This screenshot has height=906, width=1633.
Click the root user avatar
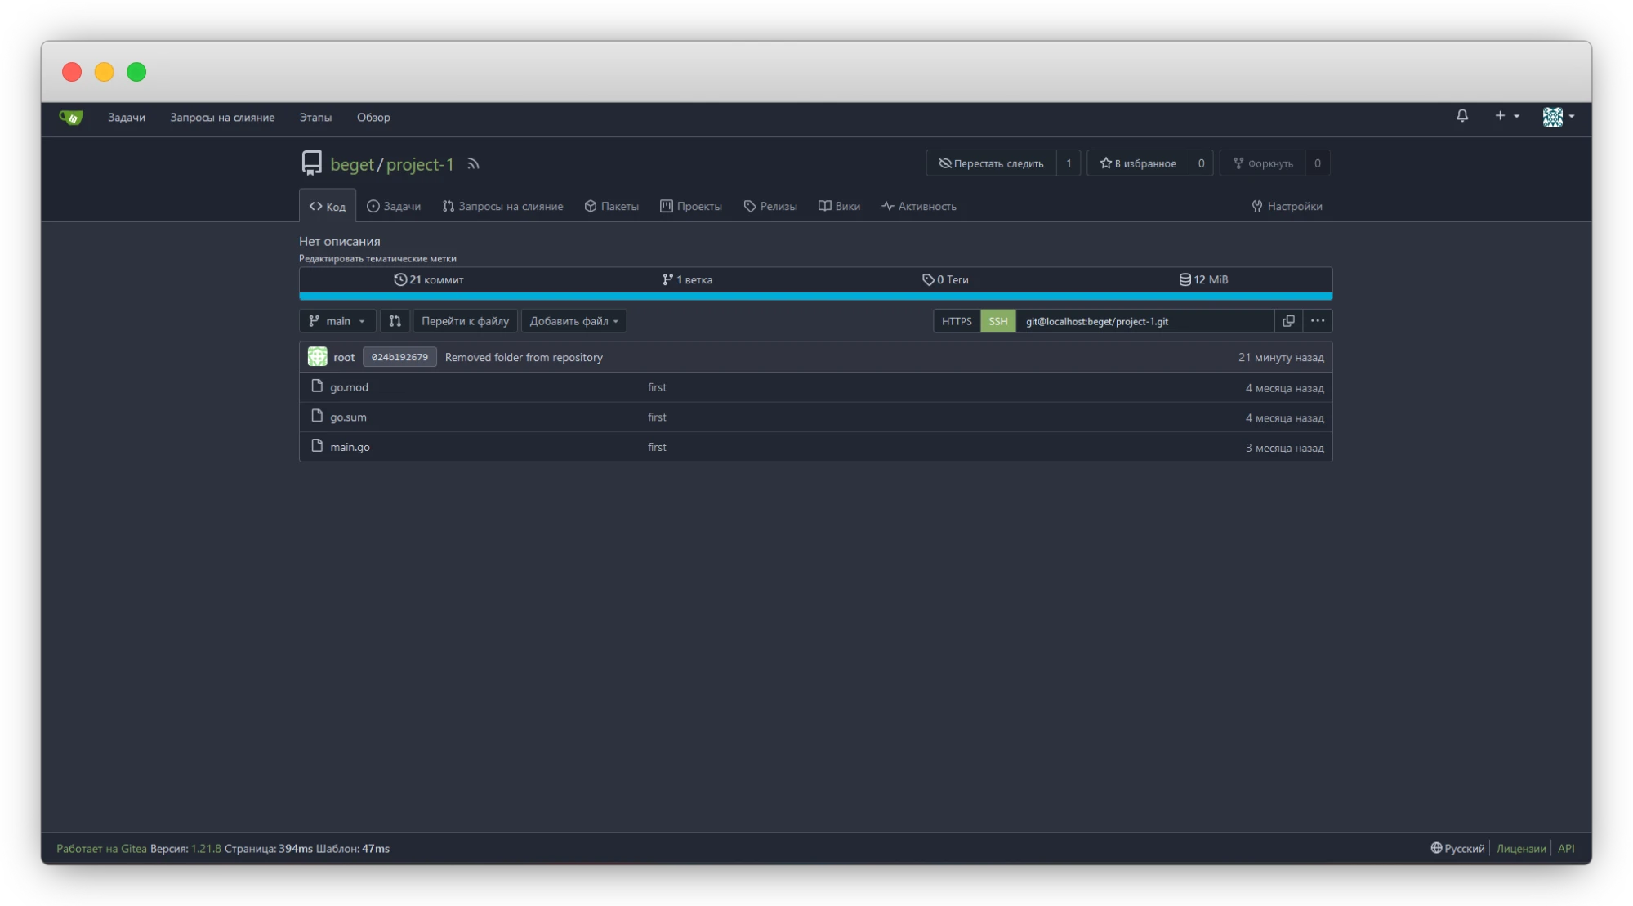(x=317, y=357)
